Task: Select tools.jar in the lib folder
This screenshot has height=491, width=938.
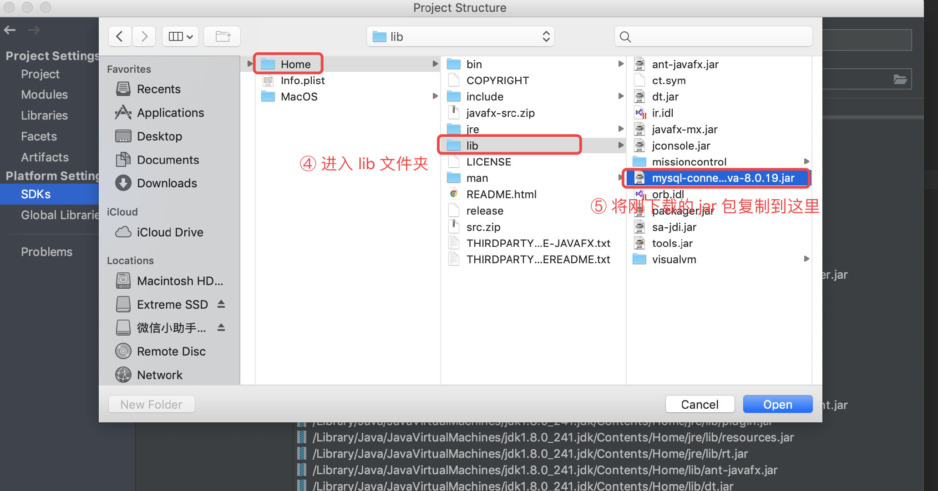Action: click(x=672, y=243)
